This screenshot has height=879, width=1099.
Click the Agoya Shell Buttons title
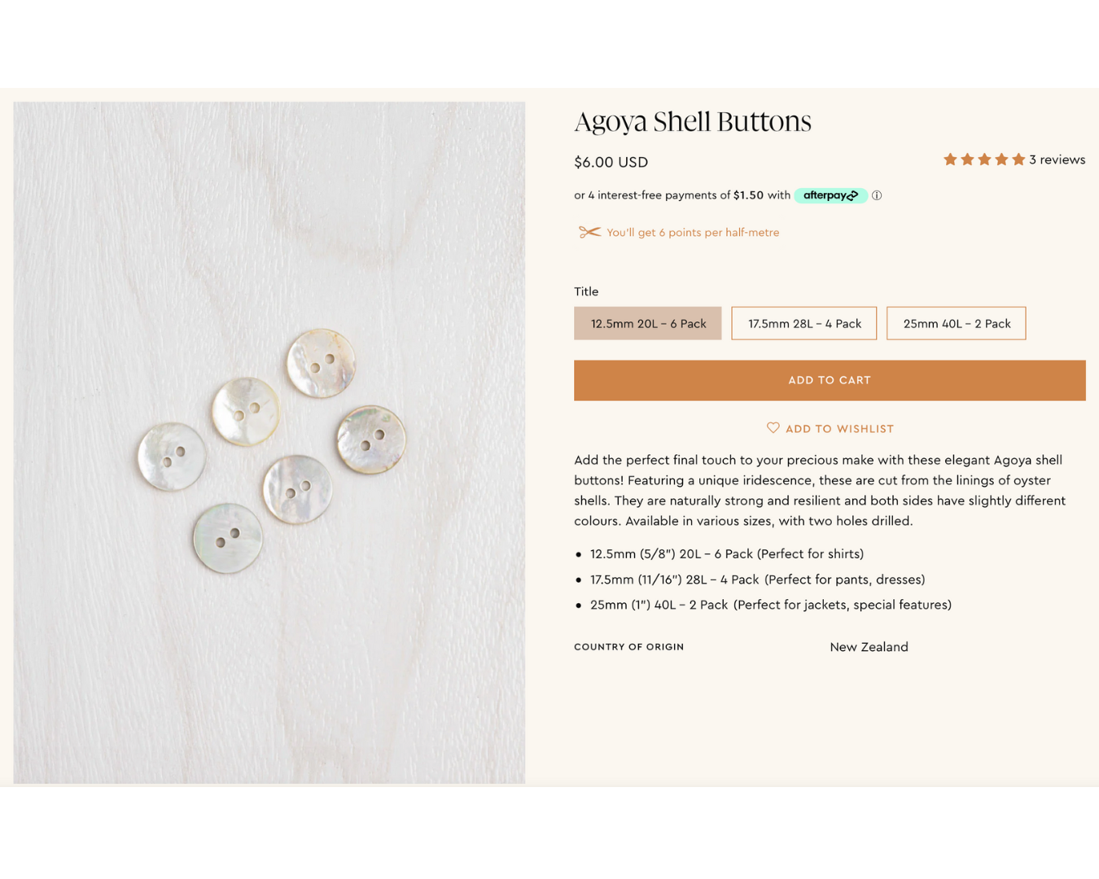[693, 122]
